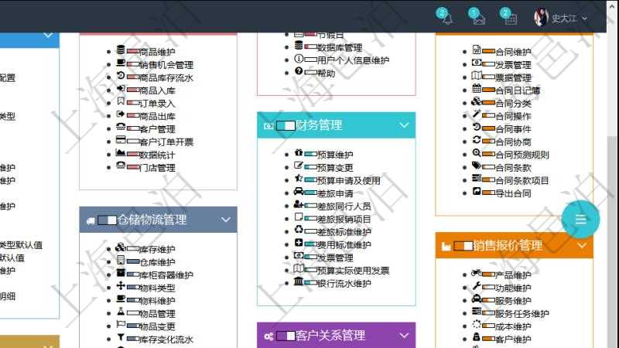Toggle the 销售报价管理 panel switch

pos(463,246)
